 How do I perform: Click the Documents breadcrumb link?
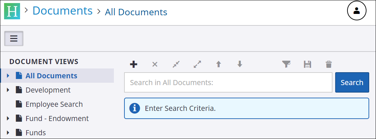[63, 11]
